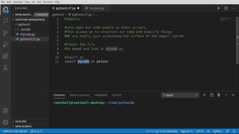
Task: Select python3-27.py in the file tree
Action: tap(30, 39)
